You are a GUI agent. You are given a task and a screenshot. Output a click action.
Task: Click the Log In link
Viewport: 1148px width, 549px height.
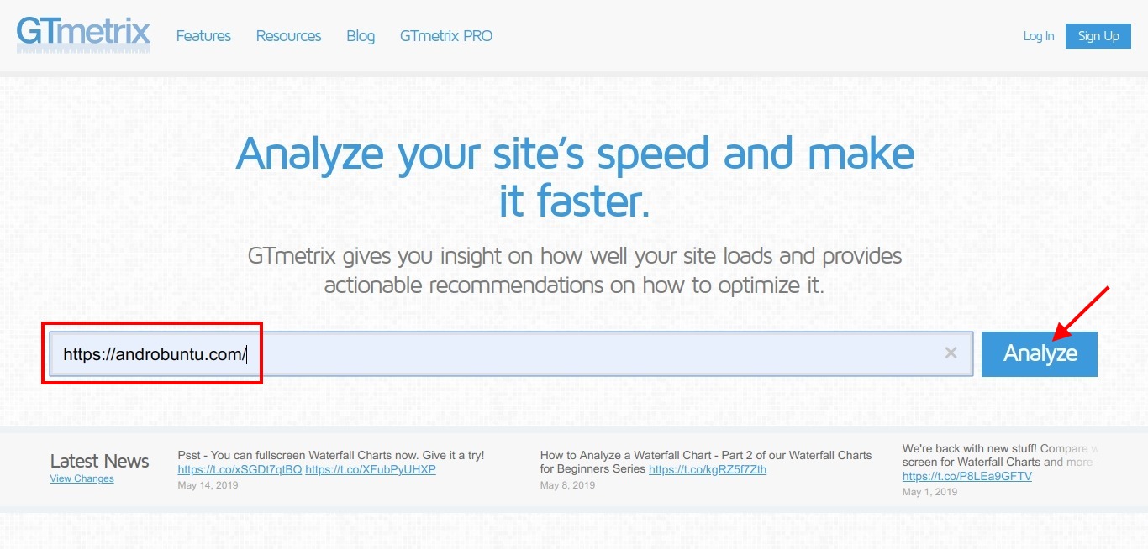[1038, 36]
